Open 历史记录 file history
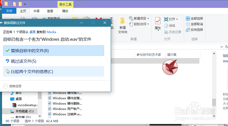 [173, 32]
